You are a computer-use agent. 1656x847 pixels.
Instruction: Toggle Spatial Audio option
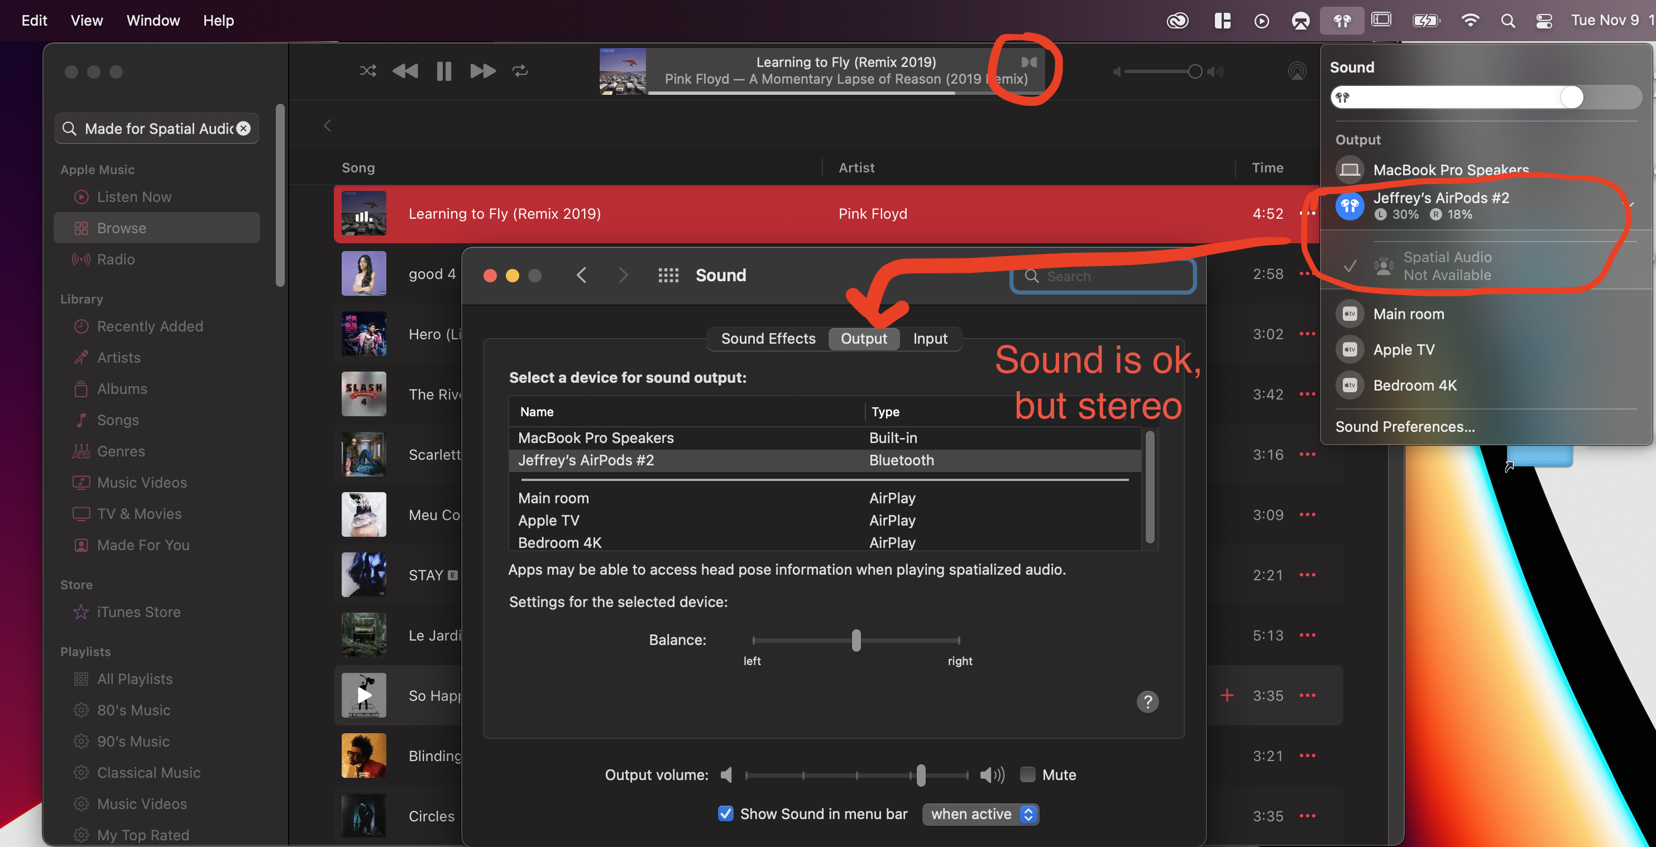1447,266
